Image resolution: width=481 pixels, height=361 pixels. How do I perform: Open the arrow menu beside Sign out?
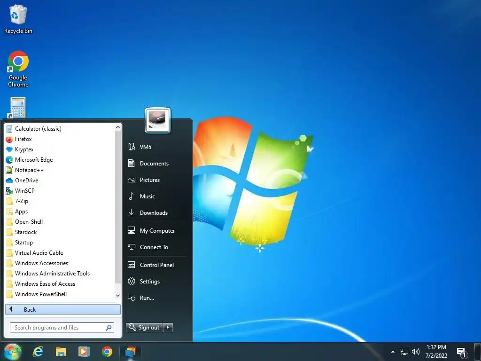[168, 328]
